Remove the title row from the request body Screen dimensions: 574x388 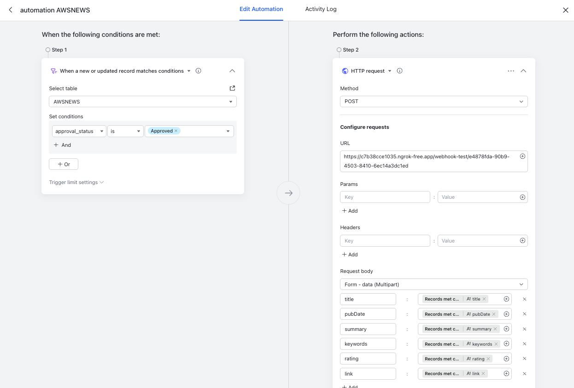[524, 299]
